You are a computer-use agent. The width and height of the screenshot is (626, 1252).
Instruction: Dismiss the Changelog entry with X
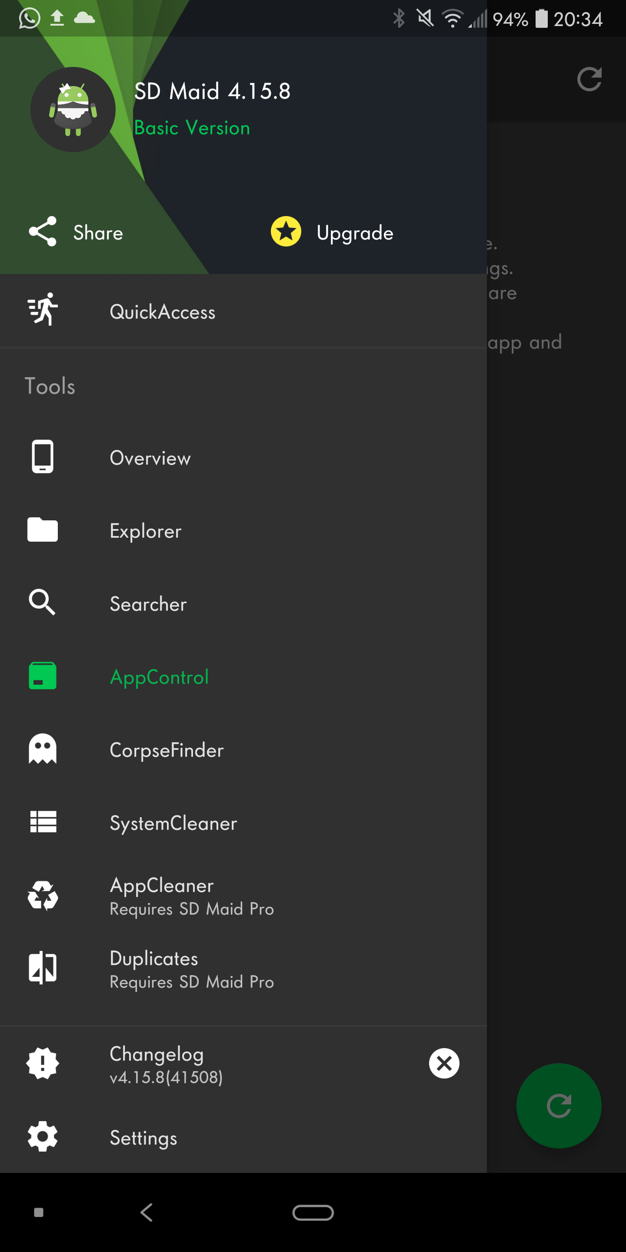444,1063
